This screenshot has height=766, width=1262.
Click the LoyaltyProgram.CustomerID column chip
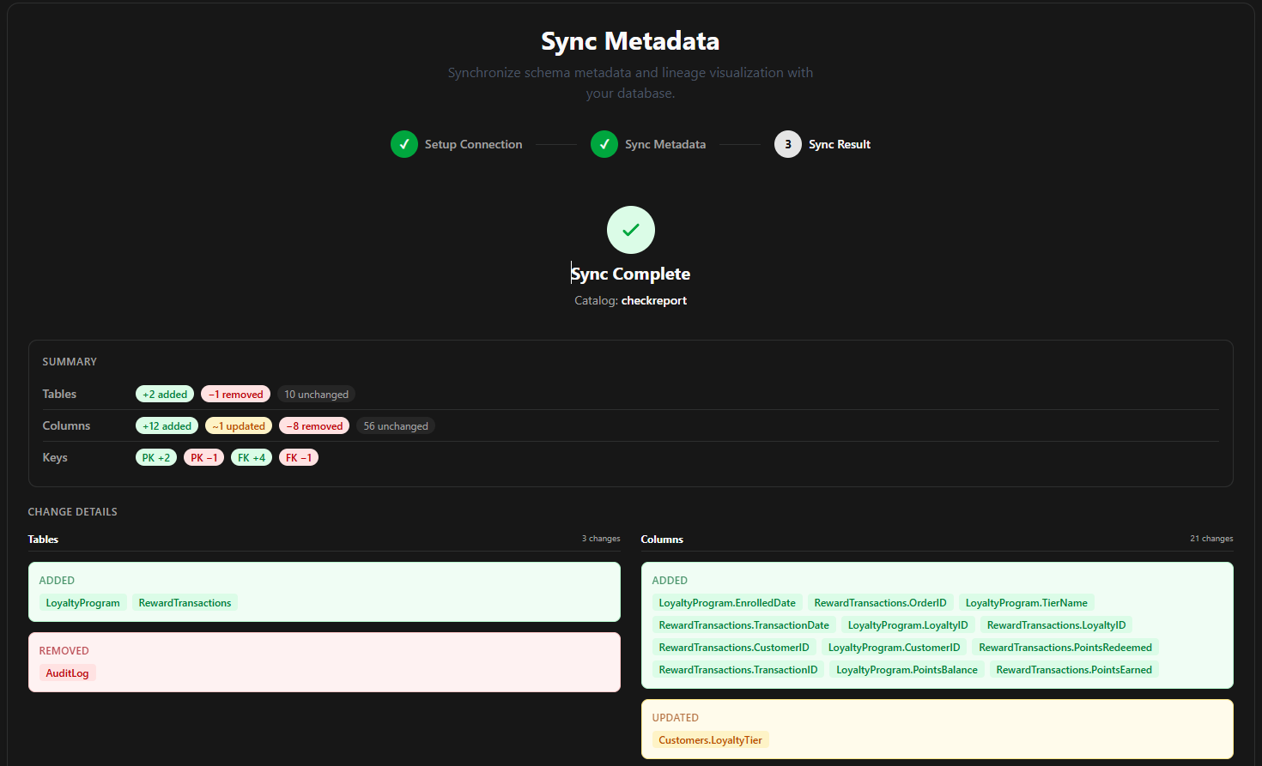coord(895,647)
